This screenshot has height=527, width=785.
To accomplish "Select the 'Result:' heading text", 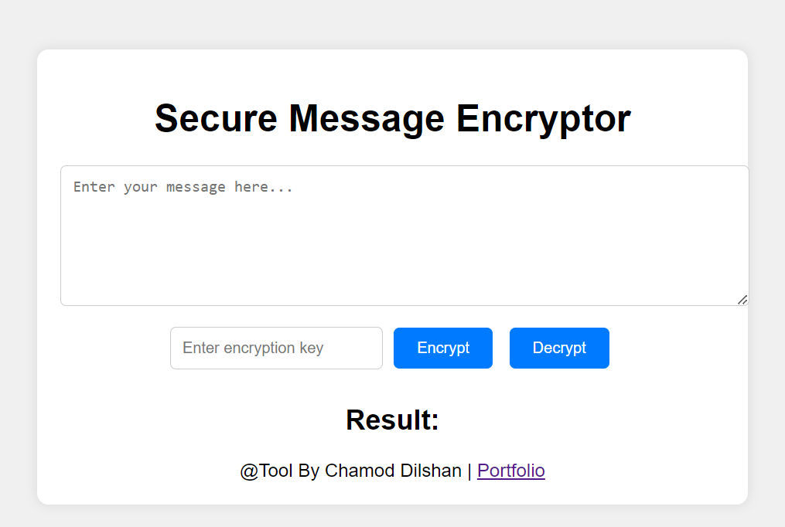I will (391, 420).
